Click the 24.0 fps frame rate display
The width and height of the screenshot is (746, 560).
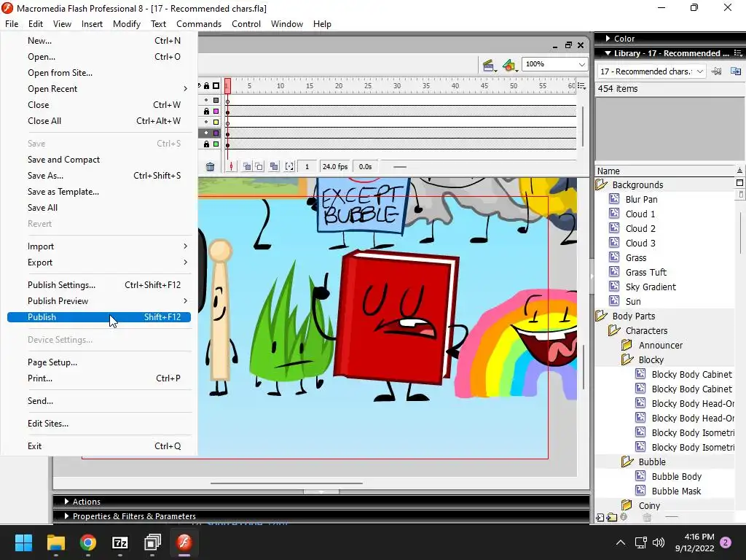point(335,167)
